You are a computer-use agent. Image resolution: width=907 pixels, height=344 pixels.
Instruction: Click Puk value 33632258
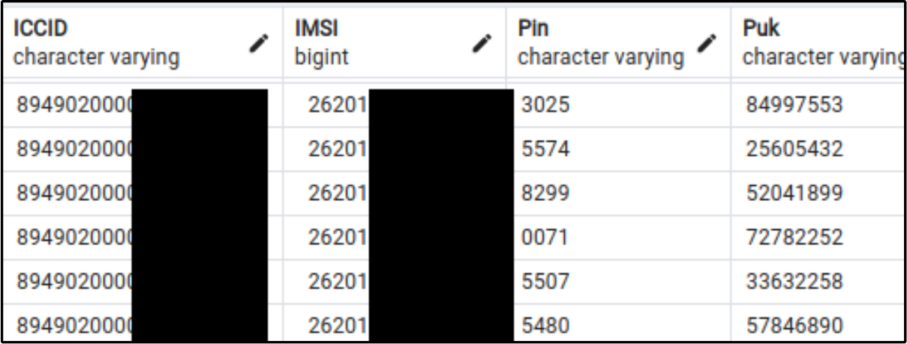click(794, 282)
